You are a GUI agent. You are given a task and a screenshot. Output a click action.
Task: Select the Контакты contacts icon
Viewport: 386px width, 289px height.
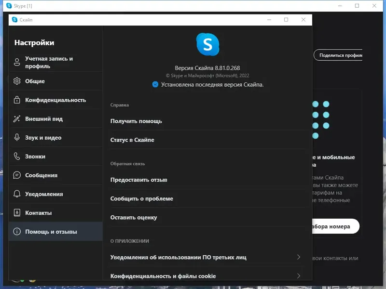pyautogui.click(x=16, y=212)
